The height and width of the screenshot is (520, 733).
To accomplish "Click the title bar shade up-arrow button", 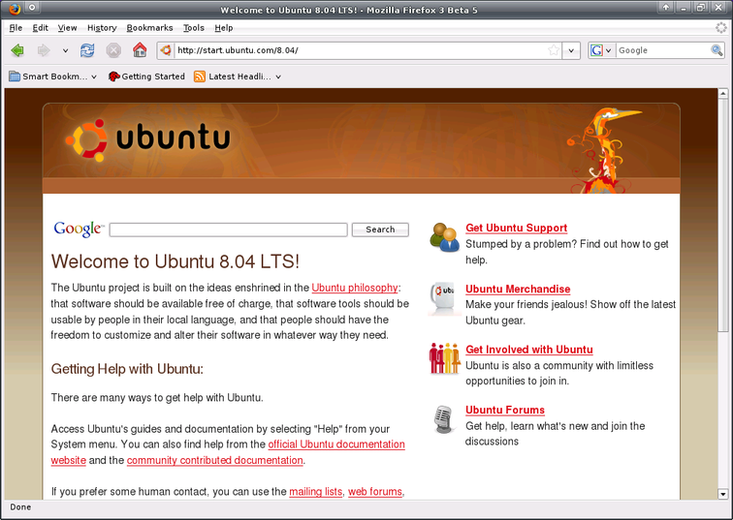I will (x=666, y=8).
